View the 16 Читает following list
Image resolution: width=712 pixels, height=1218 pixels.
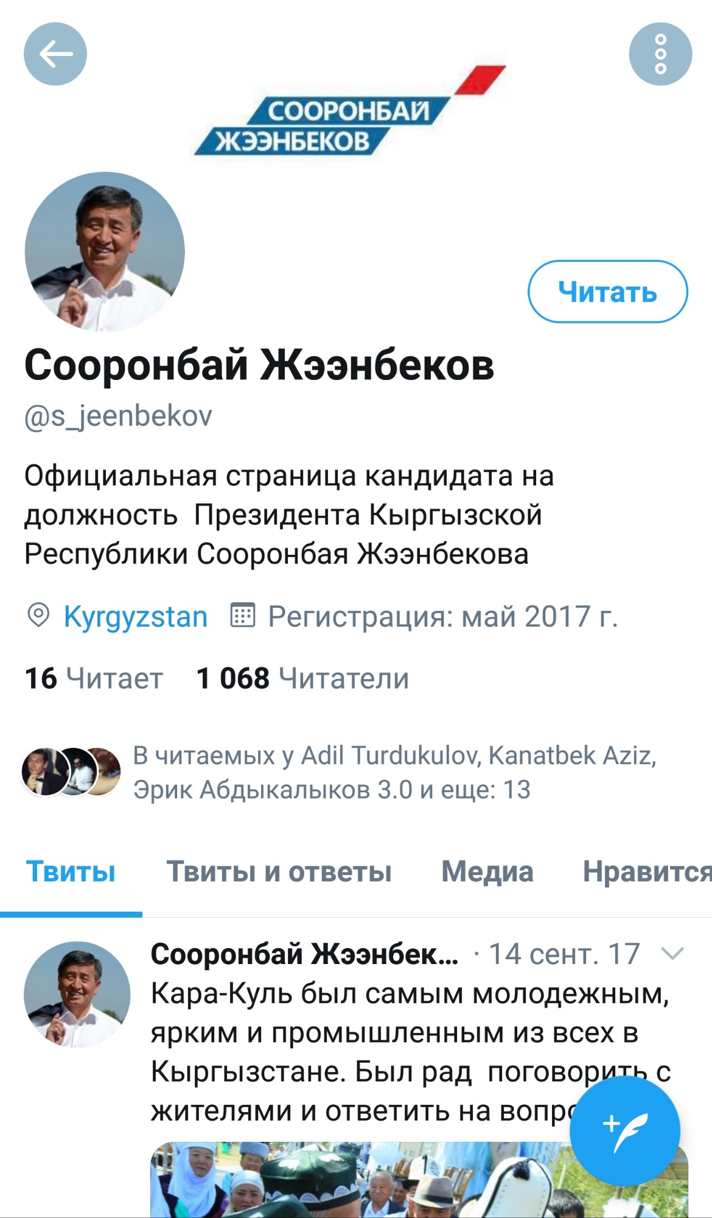94,678
